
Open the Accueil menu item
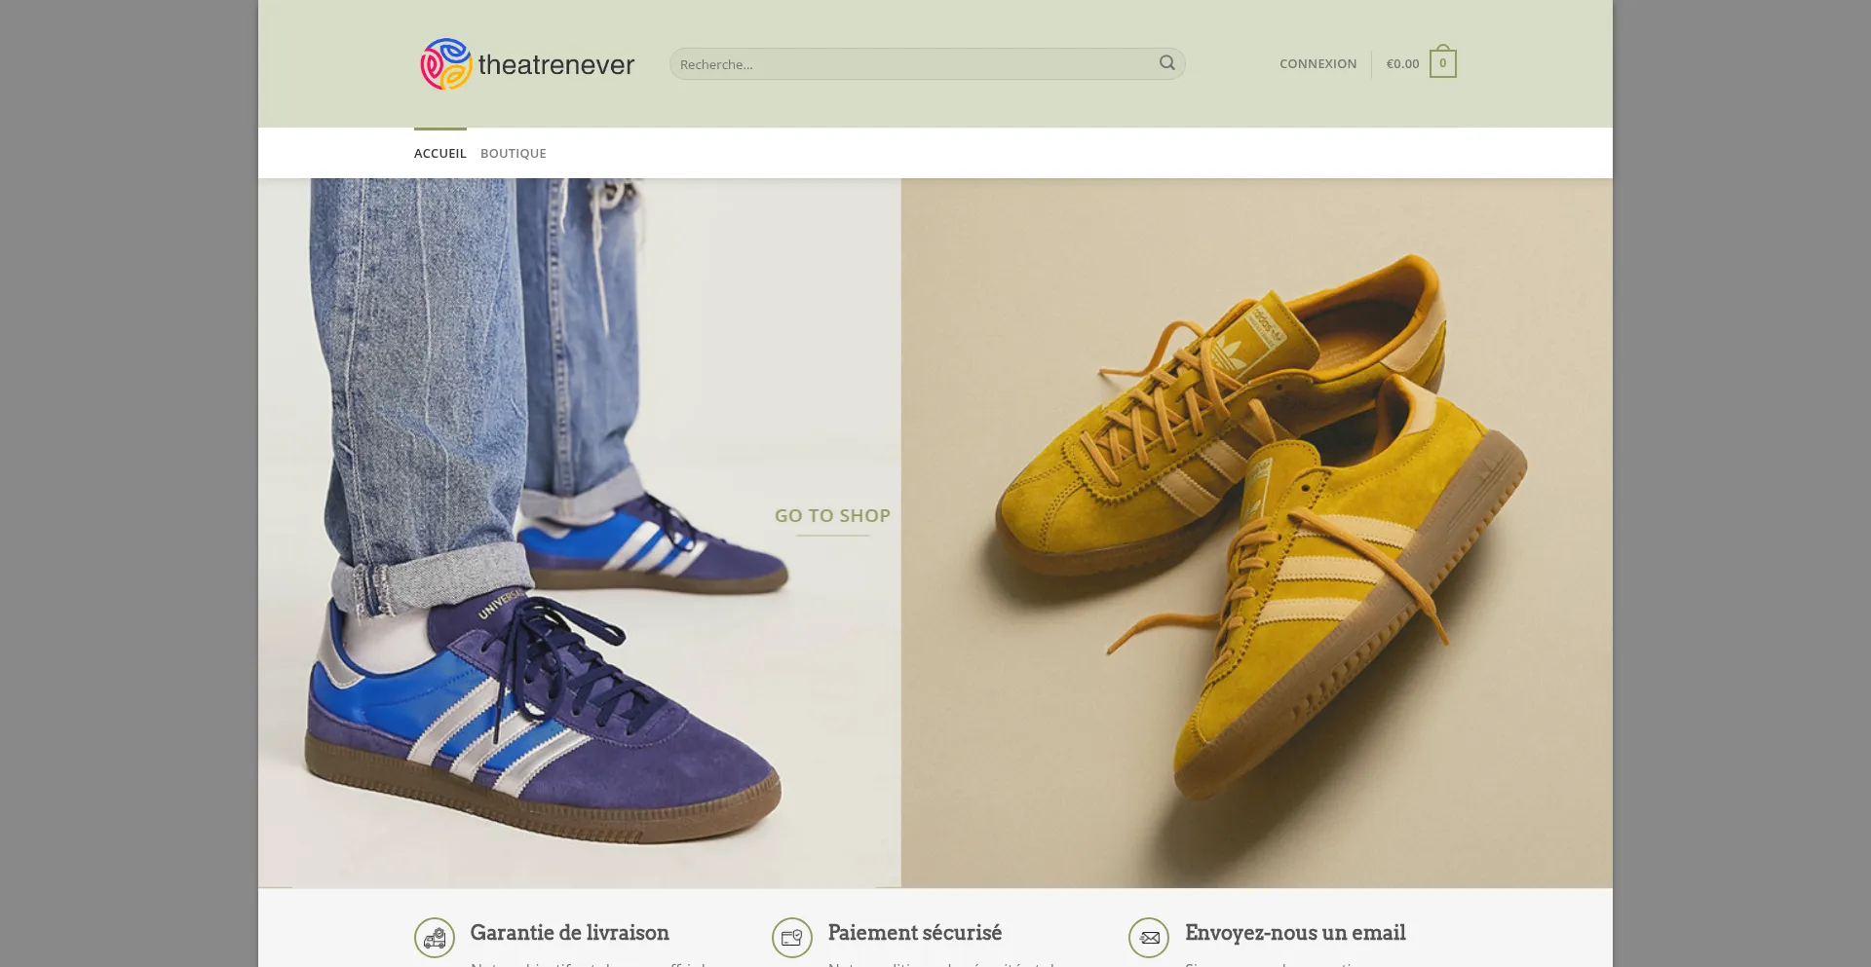pos(440,154)
